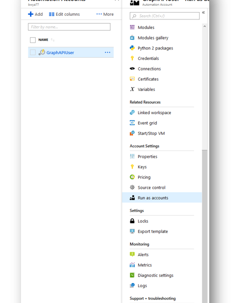Click the Edit columns button

coord(64,14)
